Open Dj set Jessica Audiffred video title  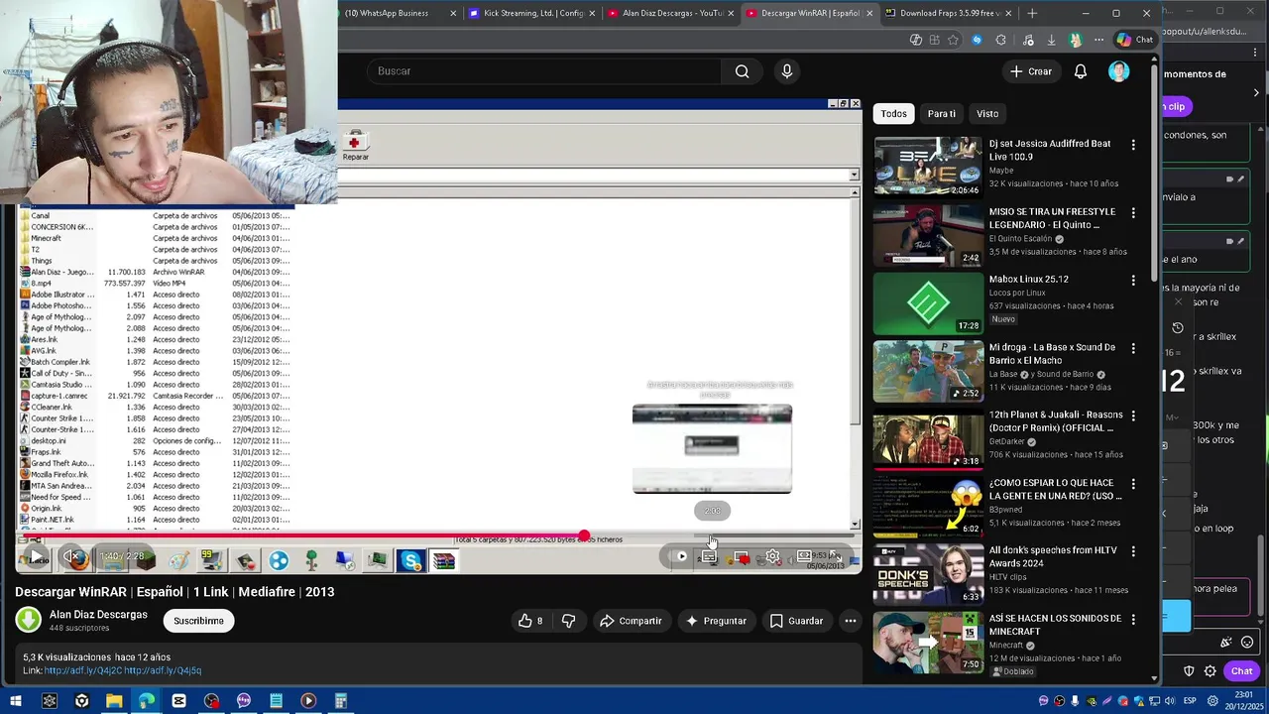tap(1050, 150)
